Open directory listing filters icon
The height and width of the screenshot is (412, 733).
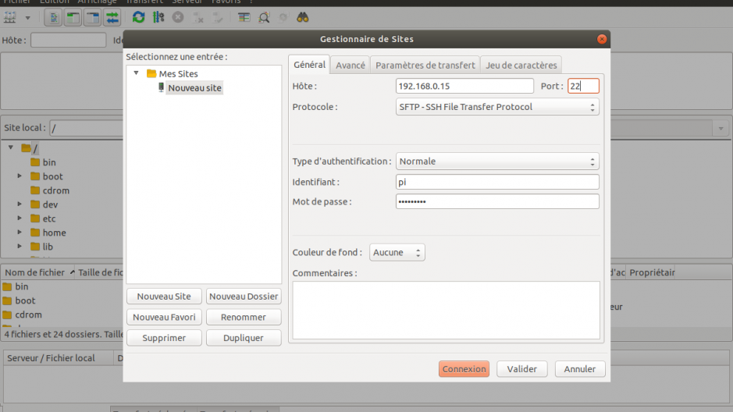pyautogui.click(x=244, y=18)
